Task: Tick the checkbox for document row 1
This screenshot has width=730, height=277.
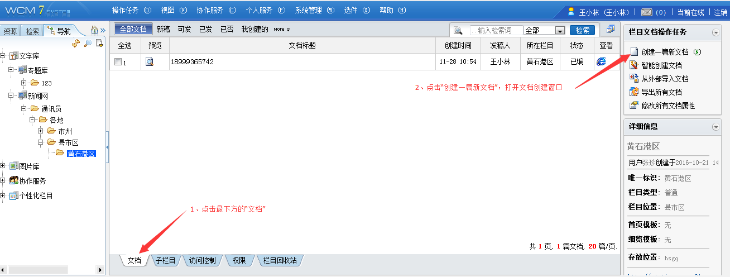Action: point(118,62)
